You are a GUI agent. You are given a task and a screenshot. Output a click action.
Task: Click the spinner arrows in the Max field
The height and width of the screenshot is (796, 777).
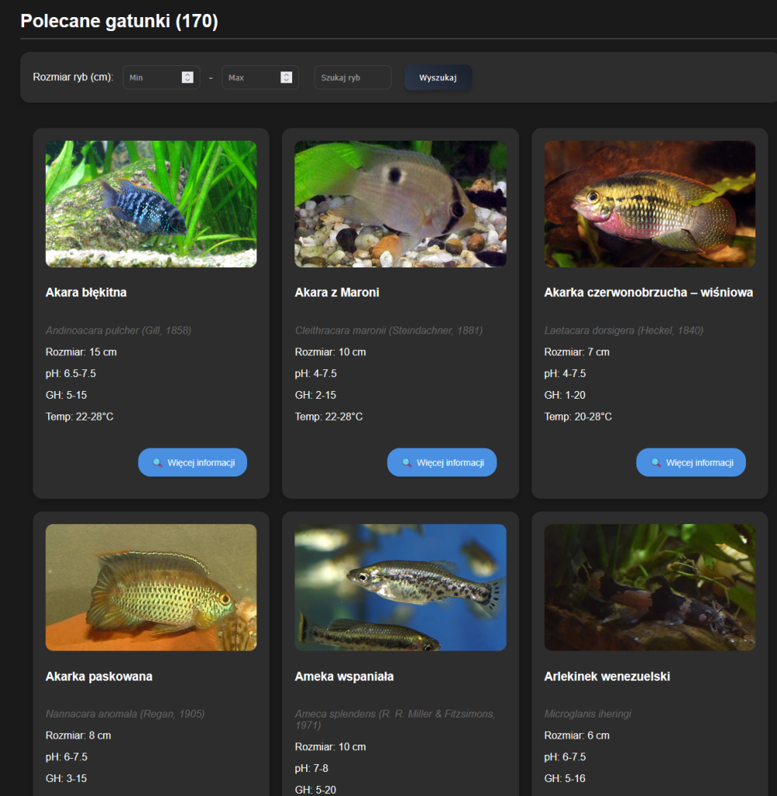tap(286, 77)
